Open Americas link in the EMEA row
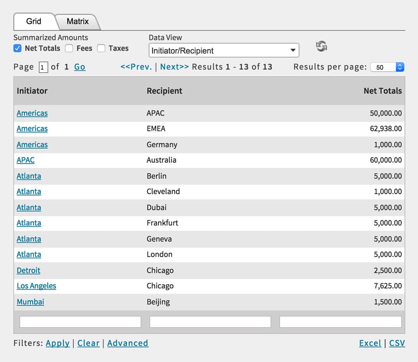The image size is (418, 362). coord(32,129)
